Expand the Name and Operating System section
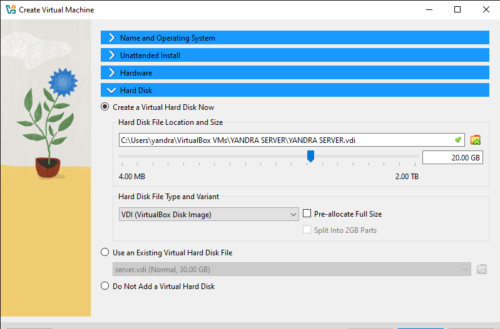This screenshot has width=500, height=329. click(295, 37)
